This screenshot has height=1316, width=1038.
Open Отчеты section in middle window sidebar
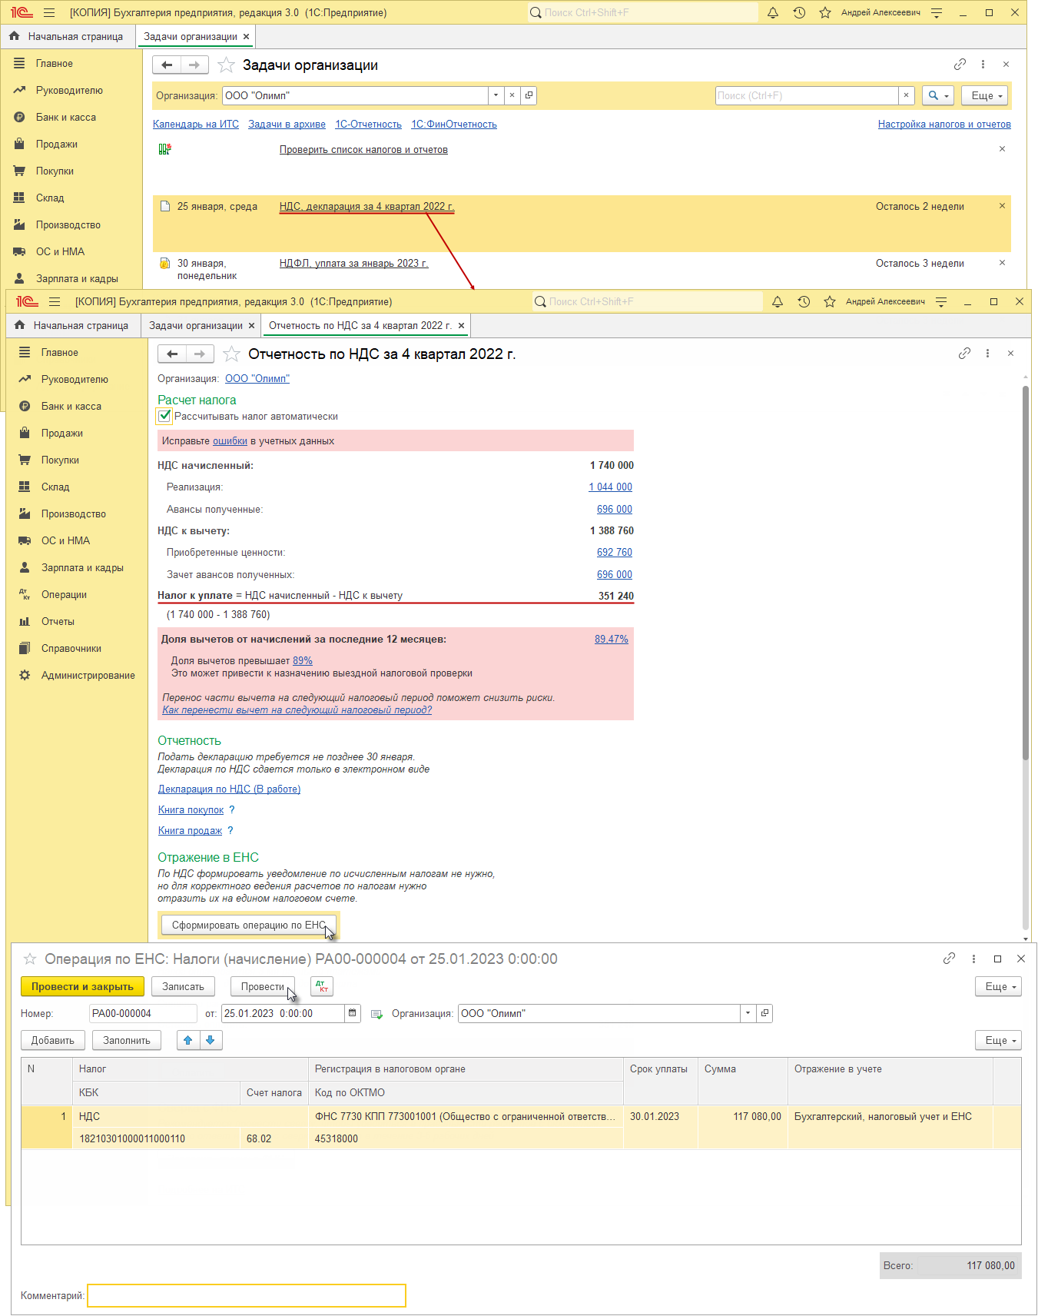(x=58, y=621)
